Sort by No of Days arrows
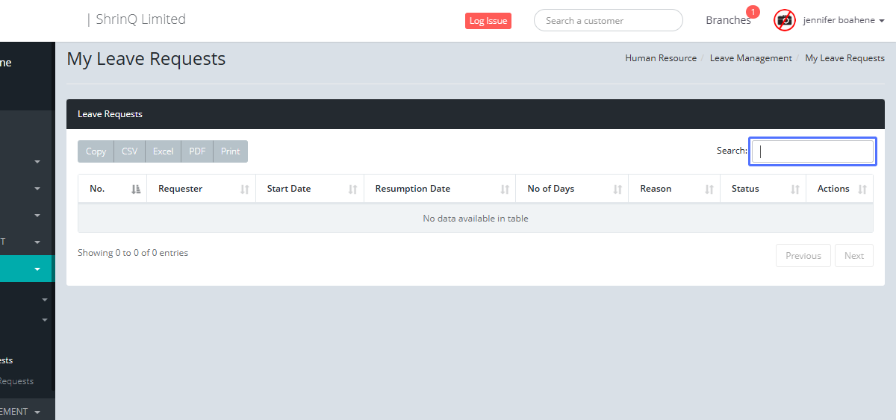Viewport: 896px width, 420px height. click(x=617, y=189)
